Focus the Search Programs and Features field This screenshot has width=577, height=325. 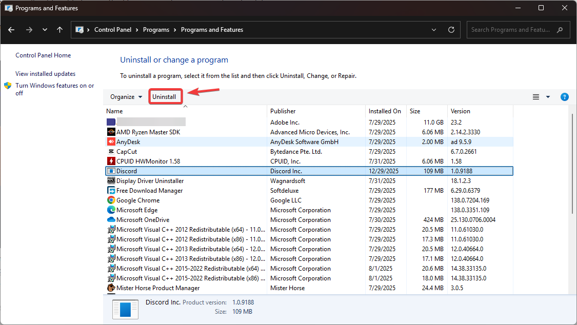coord(510,30)
